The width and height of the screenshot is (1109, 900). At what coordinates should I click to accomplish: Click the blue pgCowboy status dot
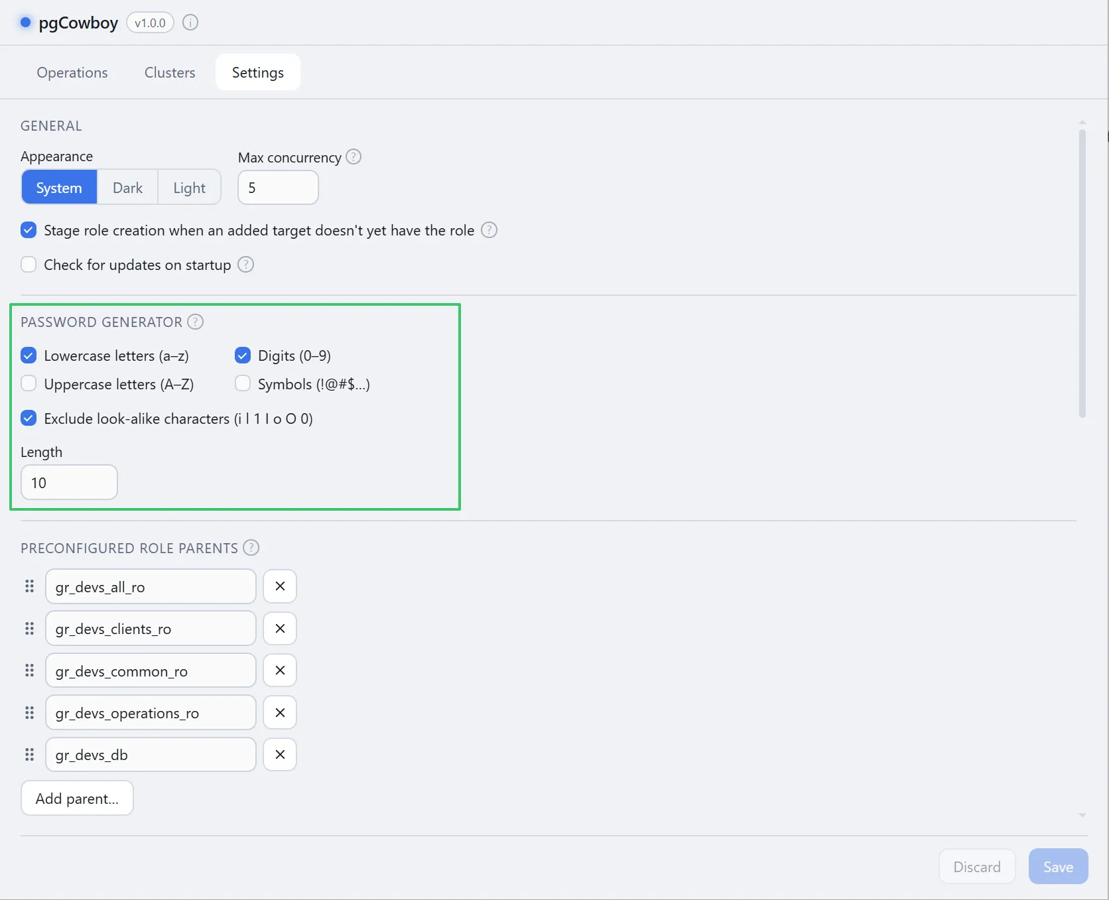point(25,23)
